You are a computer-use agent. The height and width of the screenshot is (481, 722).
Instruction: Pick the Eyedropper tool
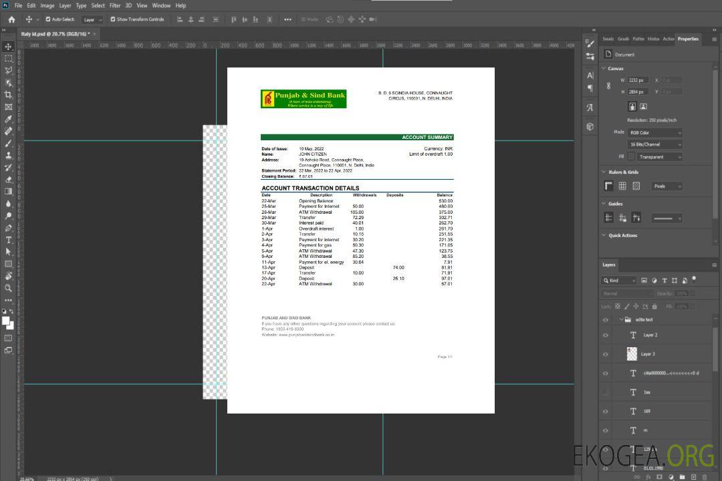click(x=9, y=119)
